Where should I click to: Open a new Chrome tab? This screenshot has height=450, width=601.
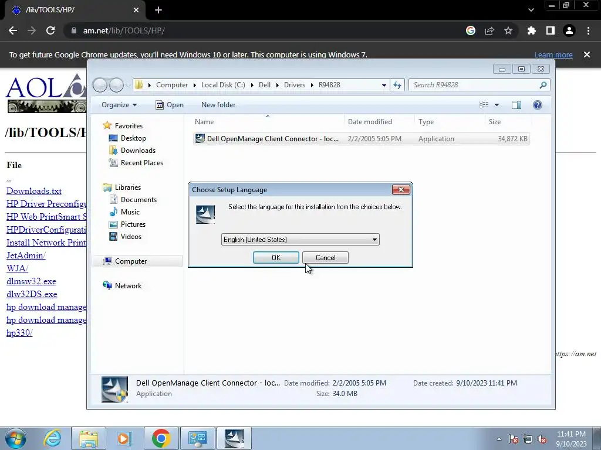[158, 11]
